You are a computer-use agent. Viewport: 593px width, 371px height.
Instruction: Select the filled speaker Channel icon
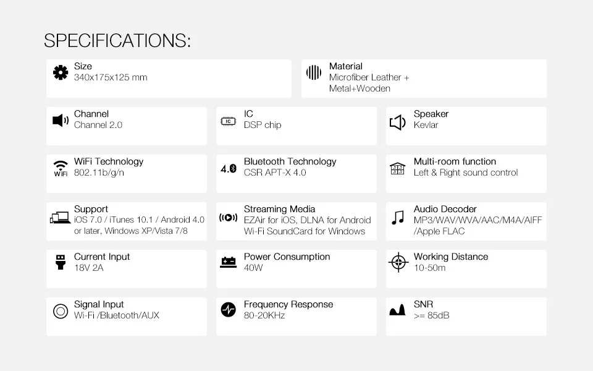tap(61, 121)
